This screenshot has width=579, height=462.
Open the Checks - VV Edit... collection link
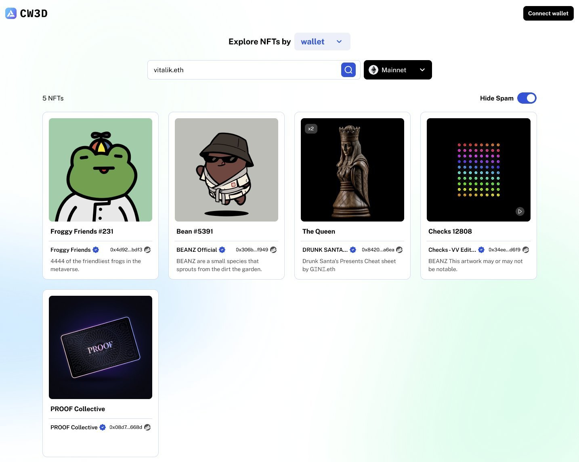click(x=452, y=250)
